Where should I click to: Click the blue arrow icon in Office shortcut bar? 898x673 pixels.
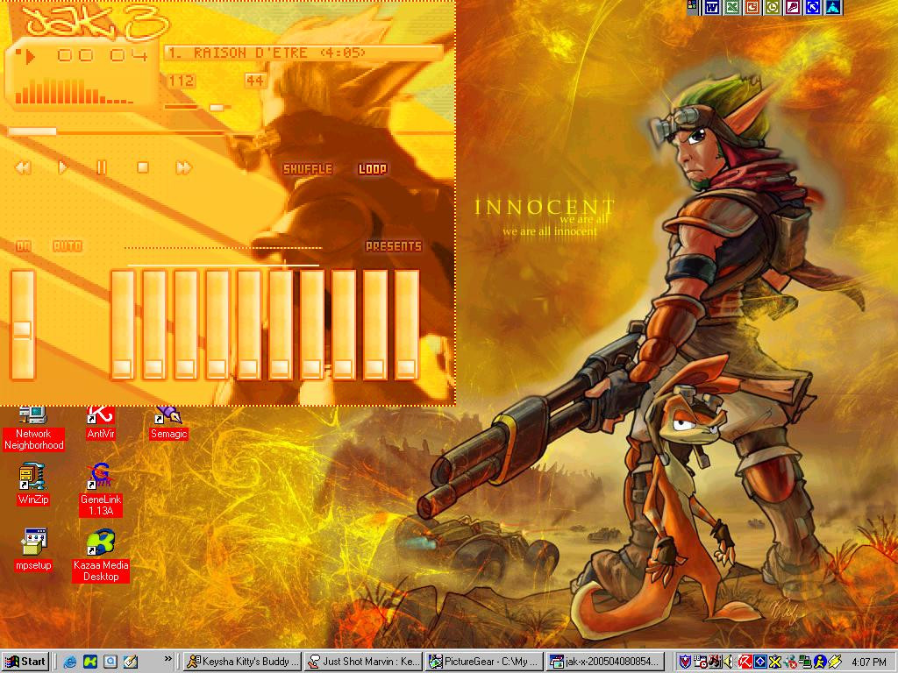(x=813, y=7)
